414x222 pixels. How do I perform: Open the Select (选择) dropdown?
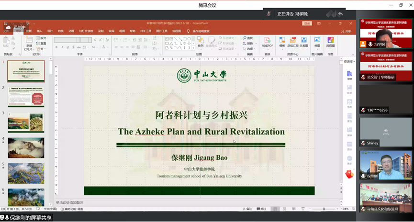point(249,49)
